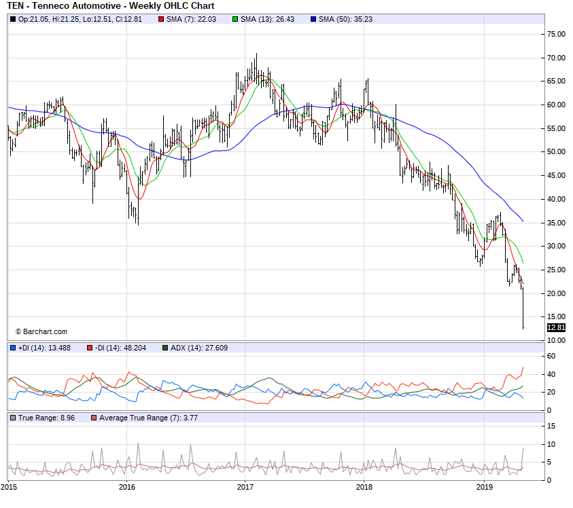Click the 45.00 price axis label
573x508 pixels.
coord(556,175)
